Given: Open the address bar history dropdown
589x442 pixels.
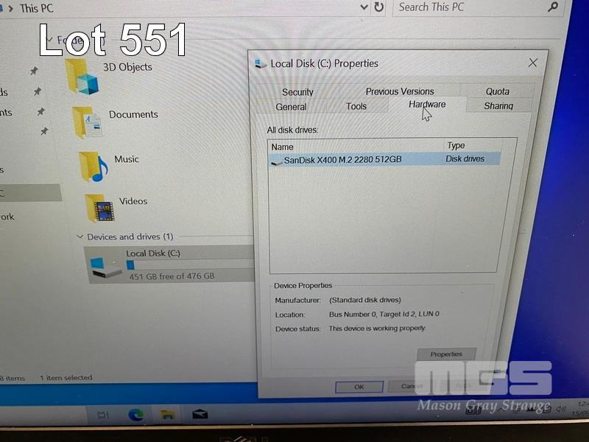Looking at the screenshot, I should [x=364, y=7].
